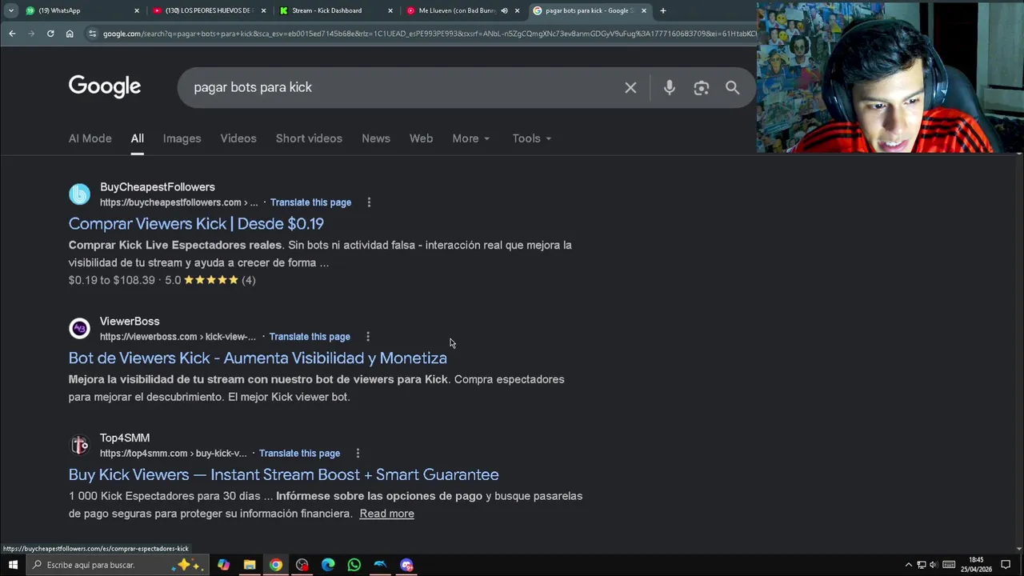The image size is (1024, 576).
Task: Translate the BuyCheapestFollowers result page
Action: (310, 202)
